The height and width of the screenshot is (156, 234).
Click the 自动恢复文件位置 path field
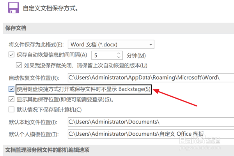coord(151,78)
